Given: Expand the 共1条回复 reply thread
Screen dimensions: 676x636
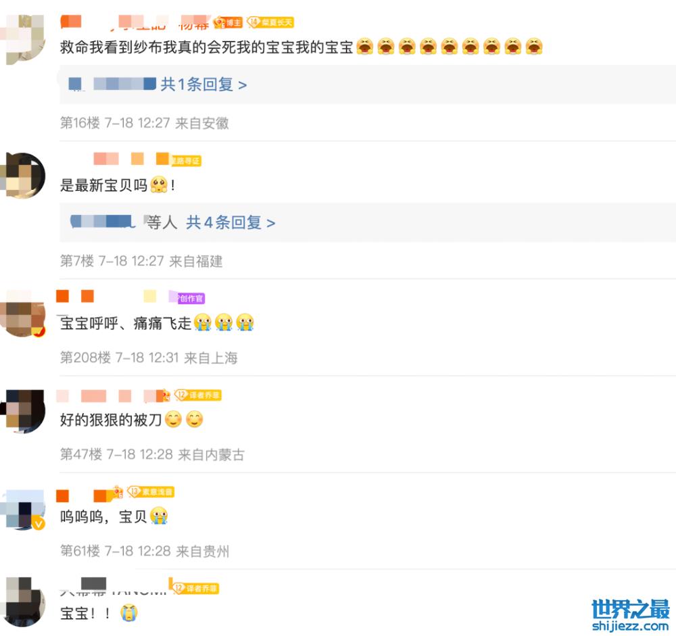Looking at the screenshot, I should [x=203, y=84].
